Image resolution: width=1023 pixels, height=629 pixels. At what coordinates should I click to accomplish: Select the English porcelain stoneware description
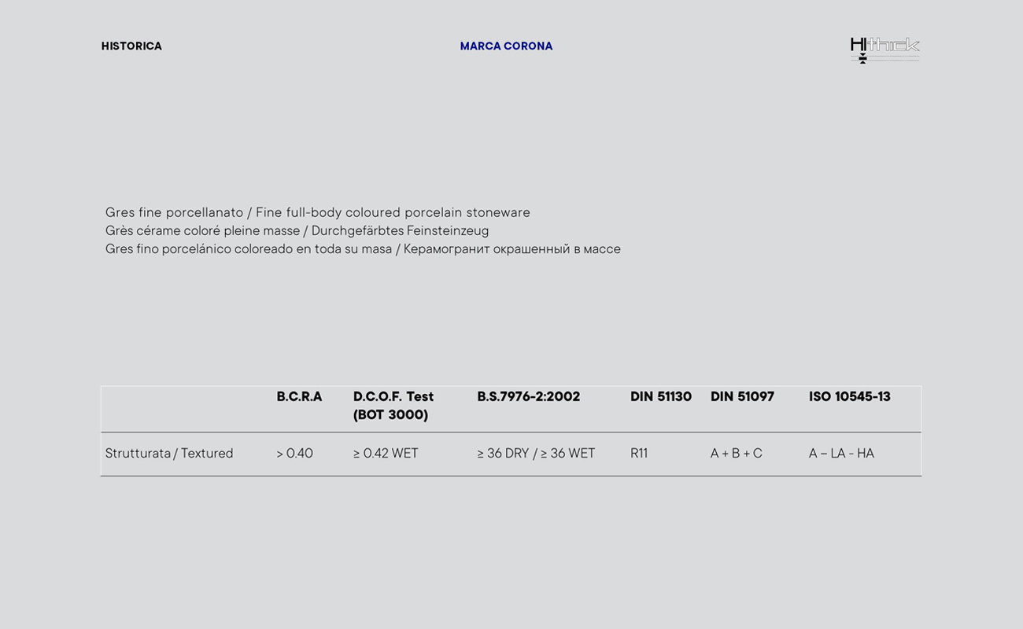click(x=393, y=213)
